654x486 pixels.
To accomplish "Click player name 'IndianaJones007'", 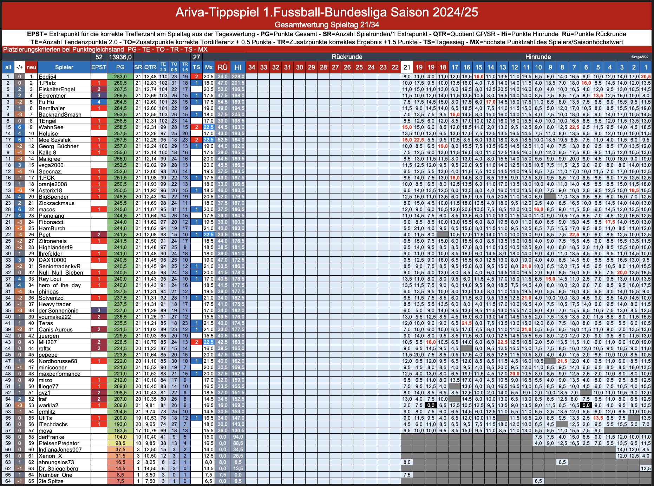I will [60, 449].
